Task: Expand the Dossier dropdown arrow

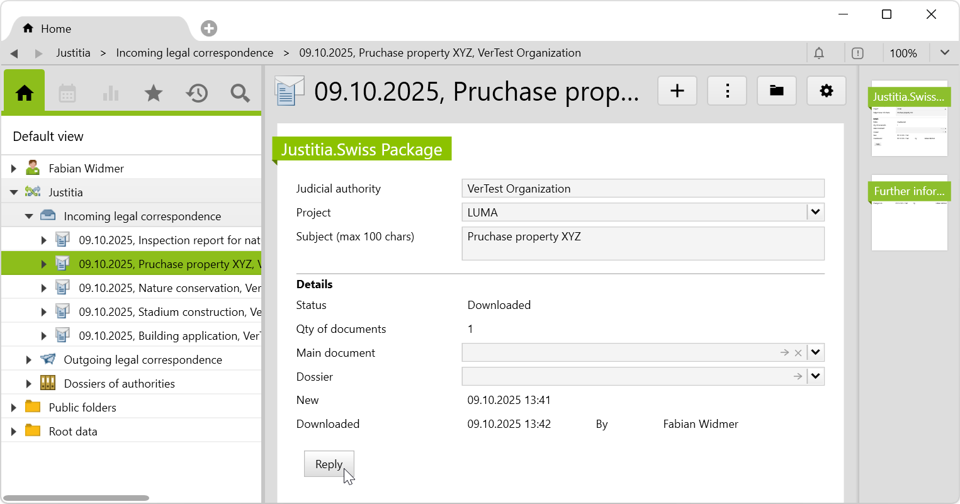Action: (x=815, y=376)
